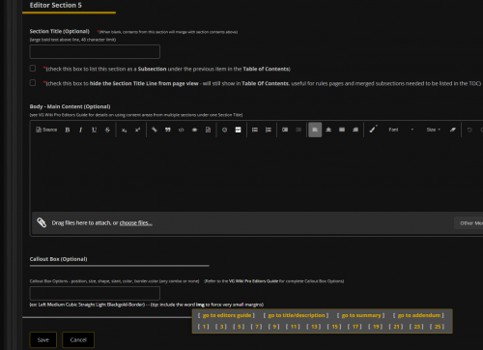This screenshot has height=350, width=483.
Task: Check the Subsection listing checkbox
Action: [x=33, y=69]
